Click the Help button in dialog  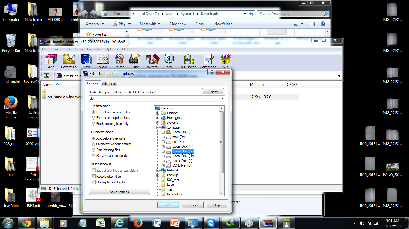pyautogui.click(x=217, y=205)
